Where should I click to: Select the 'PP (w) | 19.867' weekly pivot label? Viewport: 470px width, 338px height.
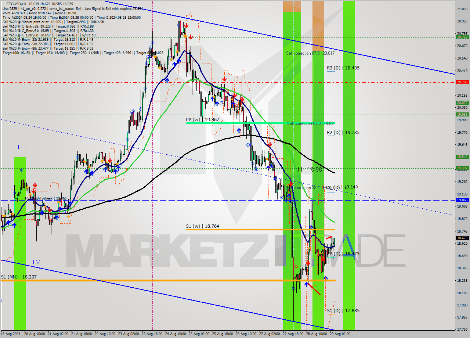pos(202,120)
